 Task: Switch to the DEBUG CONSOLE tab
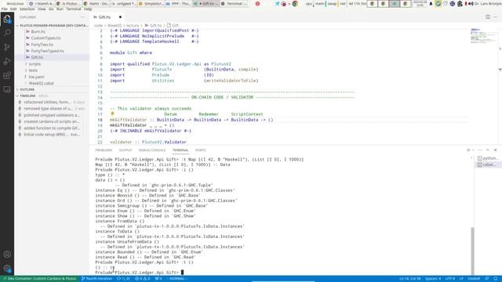[x=152, y=150]
